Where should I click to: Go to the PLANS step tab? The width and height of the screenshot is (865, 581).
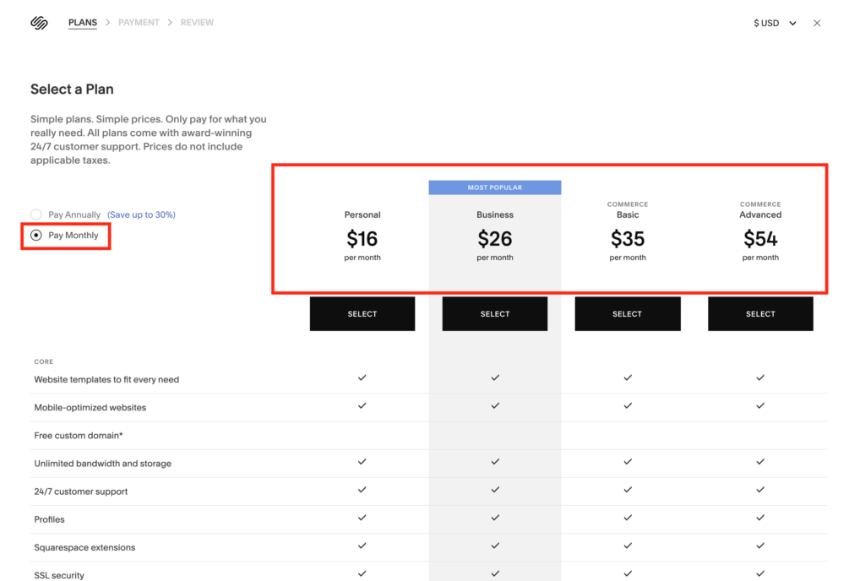[x=83, y=23]
